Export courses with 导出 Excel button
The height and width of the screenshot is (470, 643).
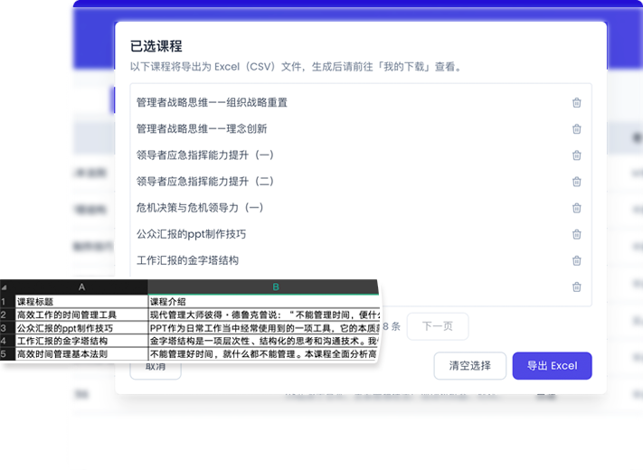[552, 366]
